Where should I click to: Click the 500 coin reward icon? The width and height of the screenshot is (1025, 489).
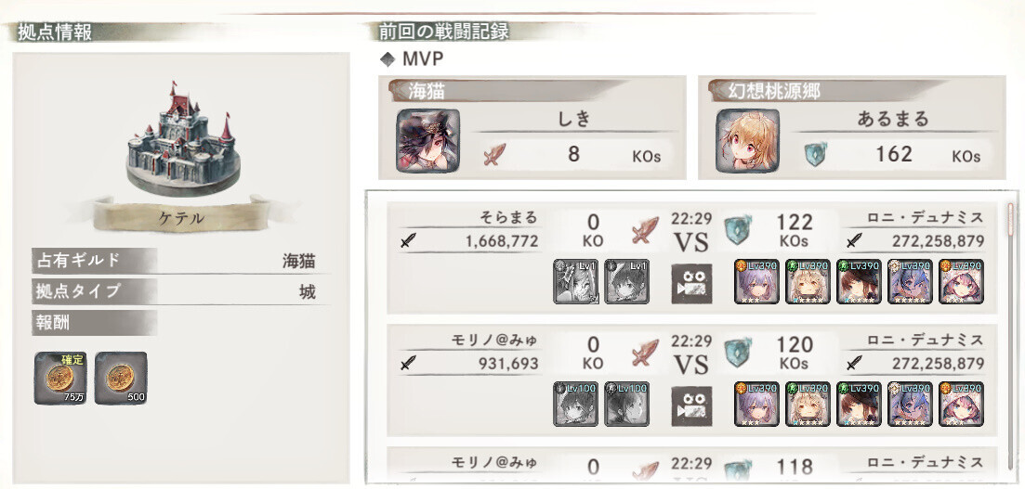coord(121,378)
